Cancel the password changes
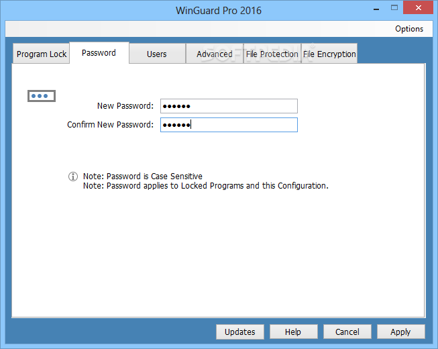 (347, 332)
